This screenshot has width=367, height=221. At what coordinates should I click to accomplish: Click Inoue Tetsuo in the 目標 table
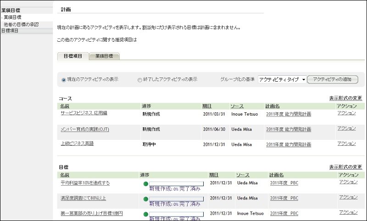pyautogui.click(x=250, y=213)
